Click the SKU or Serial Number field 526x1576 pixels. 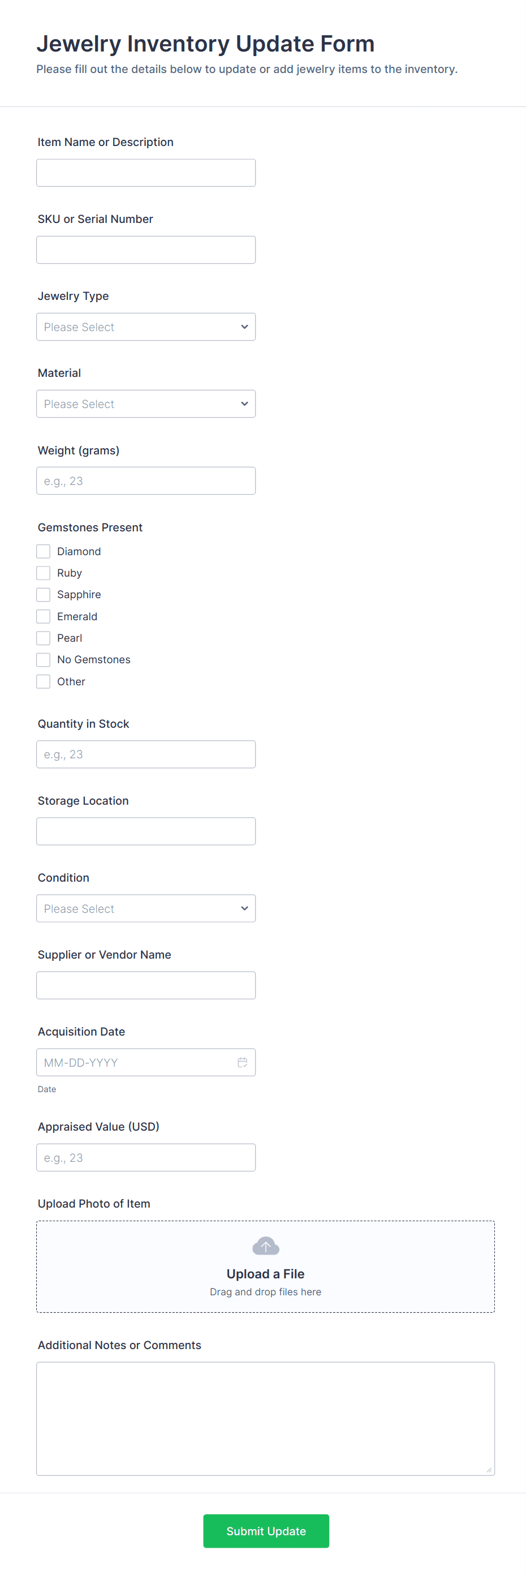(145, 250)
